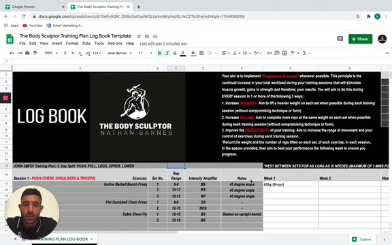
Task: Insert a chart
Action: tap(284, 53)
